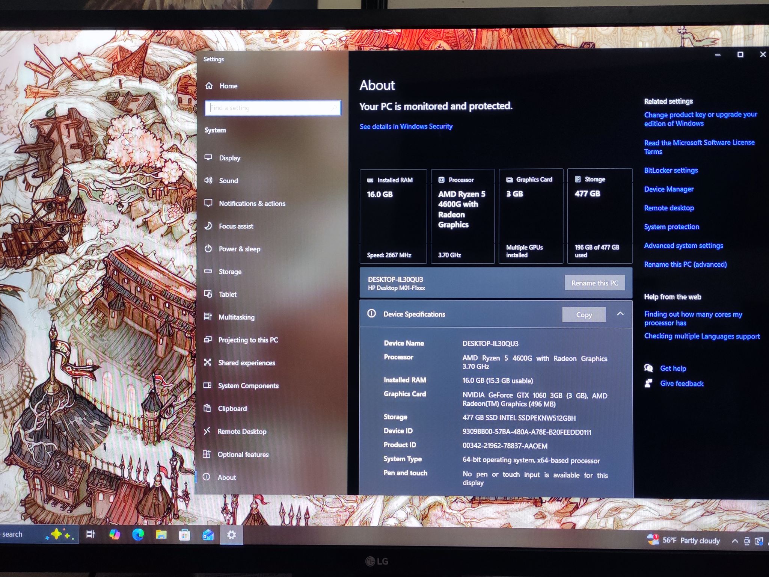Click the Shared experiences icon
Viewport: 769px width, 577px height.
(208, 363)
